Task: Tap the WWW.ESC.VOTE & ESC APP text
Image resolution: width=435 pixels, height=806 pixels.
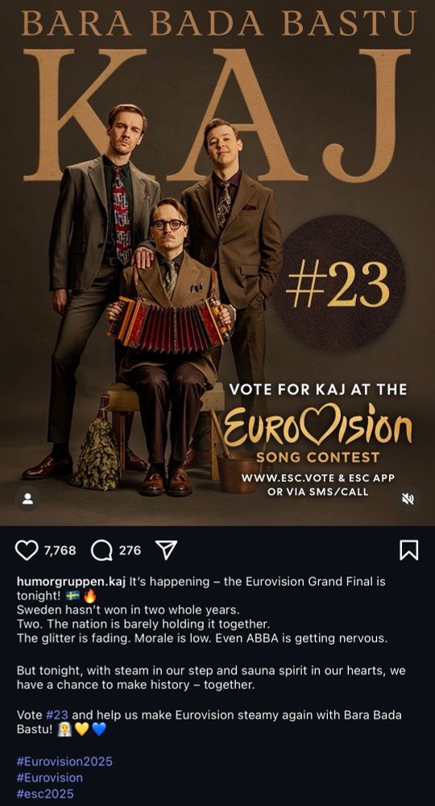Action: coord(318,478)
